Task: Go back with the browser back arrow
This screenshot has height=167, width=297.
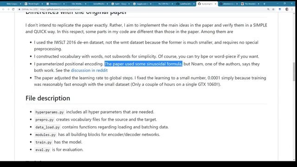Action: pyautogui.click(x=3, y=9)
